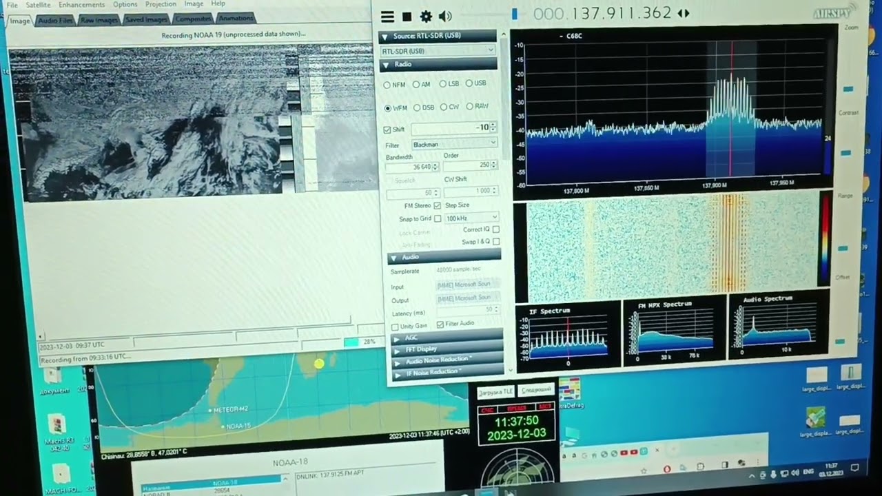Adjust the Zoom slider handle

(848, 89)
